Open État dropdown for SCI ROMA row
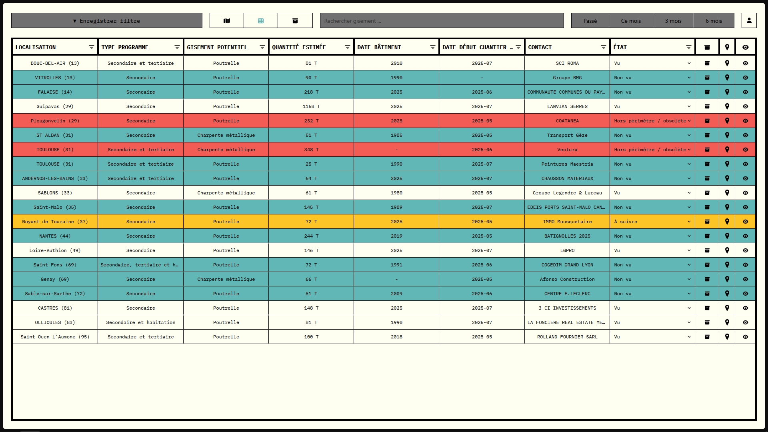This screenshot has height=432, width=768. [652, 63]
